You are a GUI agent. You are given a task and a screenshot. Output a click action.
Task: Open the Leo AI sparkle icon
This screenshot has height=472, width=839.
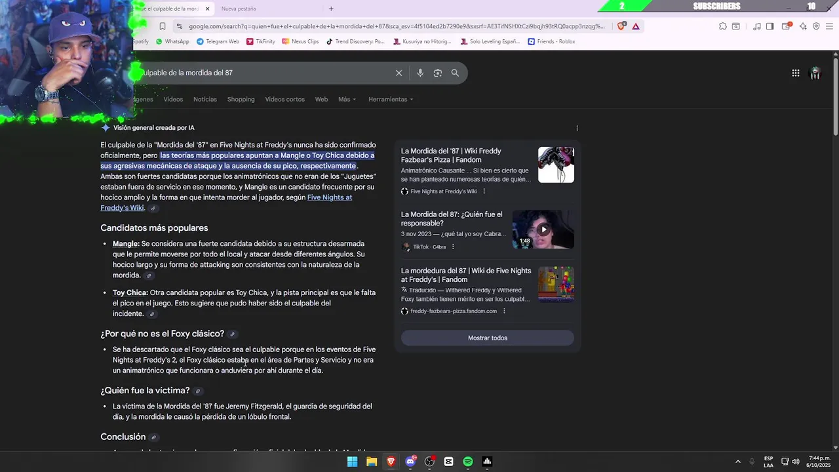(x=802, y=26)
